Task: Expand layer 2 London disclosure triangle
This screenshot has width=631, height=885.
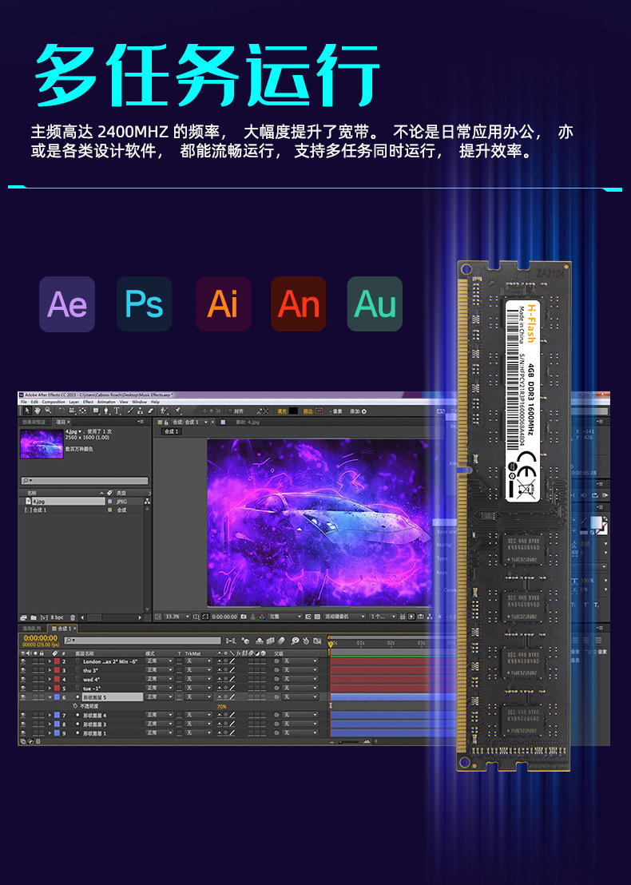Action: coord(50,661)
